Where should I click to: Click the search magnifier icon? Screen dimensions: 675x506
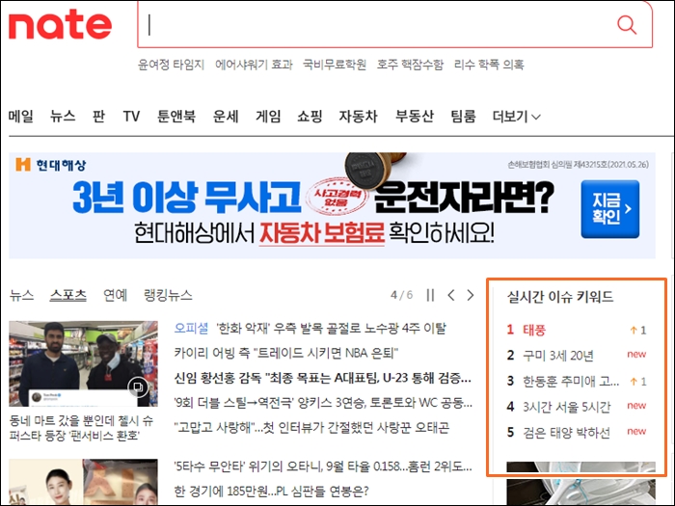pos(627,25)
